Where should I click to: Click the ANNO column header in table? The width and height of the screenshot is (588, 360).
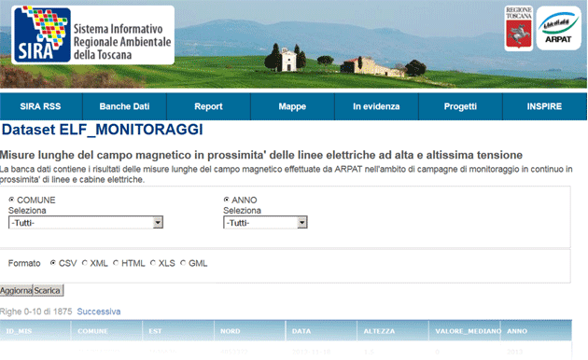537,331
